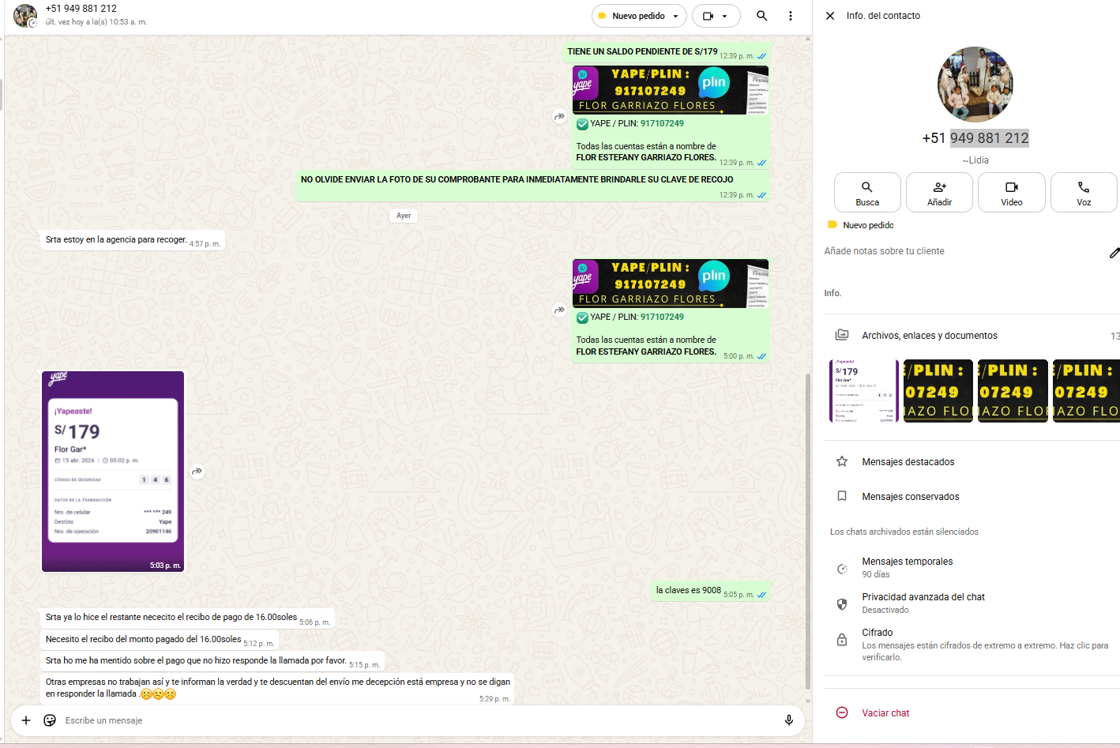Open the three-dot chat options menu

[790, 16]
